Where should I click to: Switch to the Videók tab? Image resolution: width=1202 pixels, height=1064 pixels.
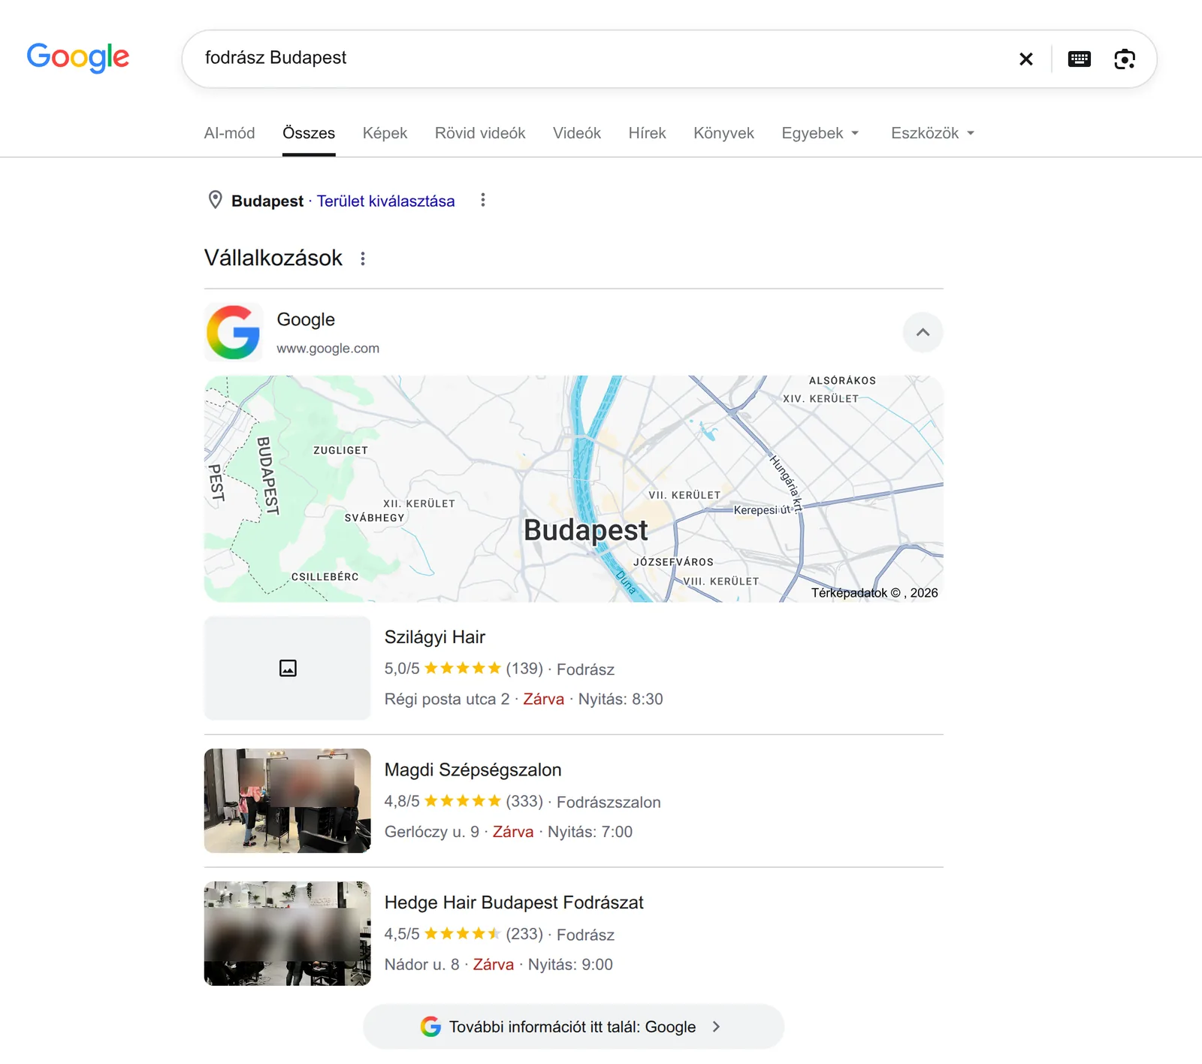click(x=577, y=133)
